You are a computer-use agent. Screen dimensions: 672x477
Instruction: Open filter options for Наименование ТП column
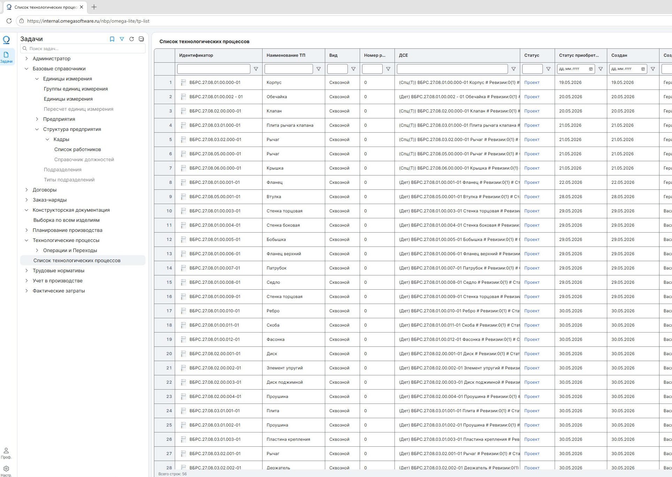(319, 69)
